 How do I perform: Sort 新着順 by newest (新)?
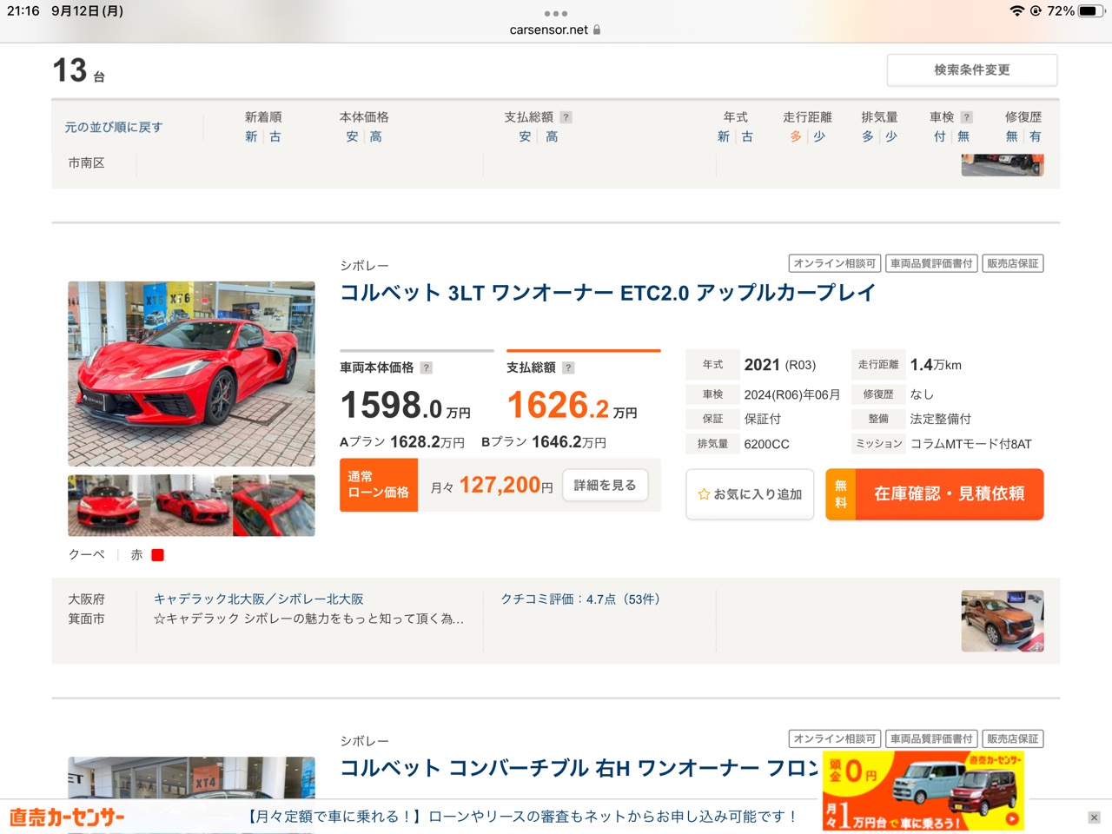tap(251, 136)
